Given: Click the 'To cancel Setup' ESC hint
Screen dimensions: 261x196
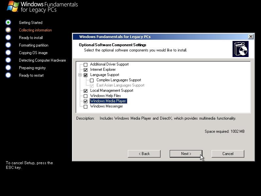Looking at the screenshot, I should point(29,165).
